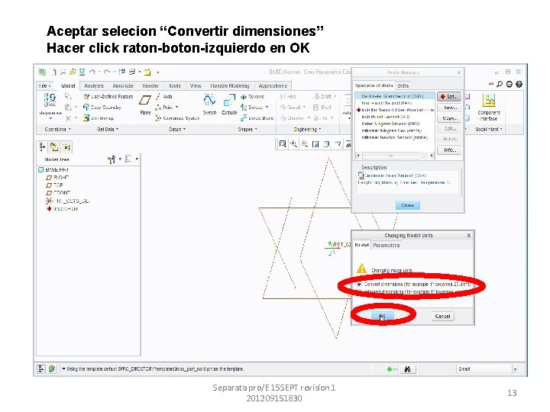Select the FRONT datum plane in Model Tree
Screen dimensions: 550x412
[x=59, y=193]
